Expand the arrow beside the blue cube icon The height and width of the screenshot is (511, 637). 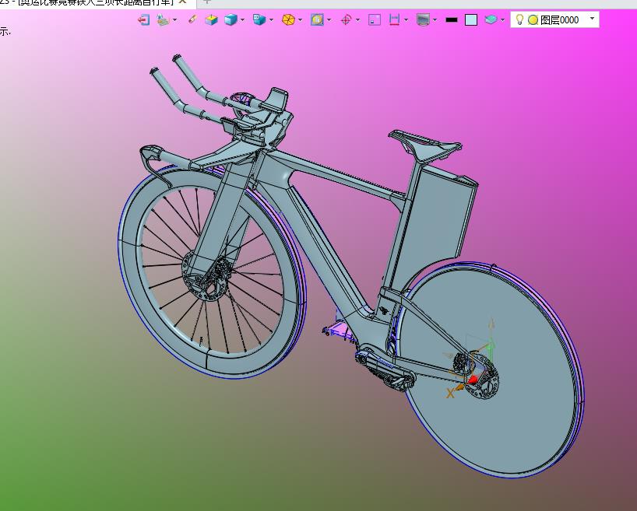(x=243, y=19)
